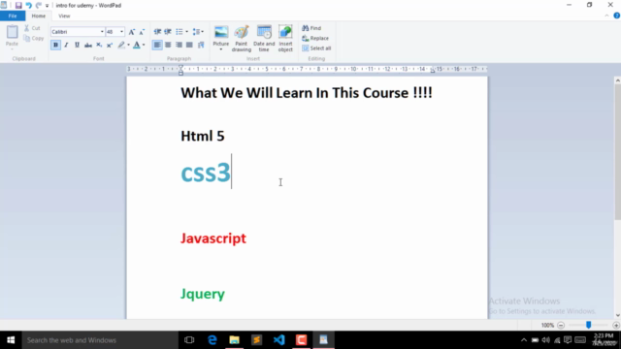This screenshot has height=349, width=621.
Task: Click inside the Calibri font name box
Action: [75, 32]
